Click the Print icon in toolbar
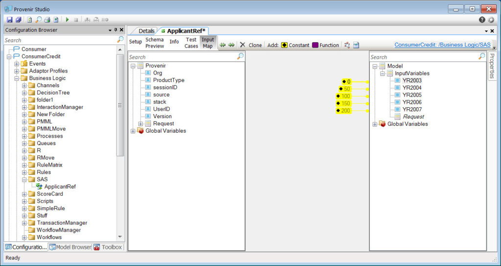Viewport: 501px width, 266px height. pos(47,20)
